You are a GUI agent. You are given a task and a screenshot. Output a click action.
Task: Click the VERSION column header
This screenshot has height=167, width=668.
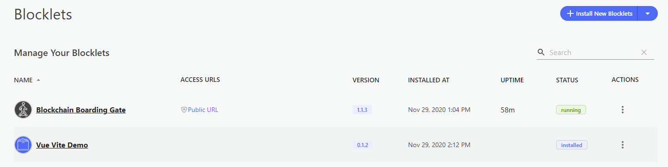click(366, 80)
